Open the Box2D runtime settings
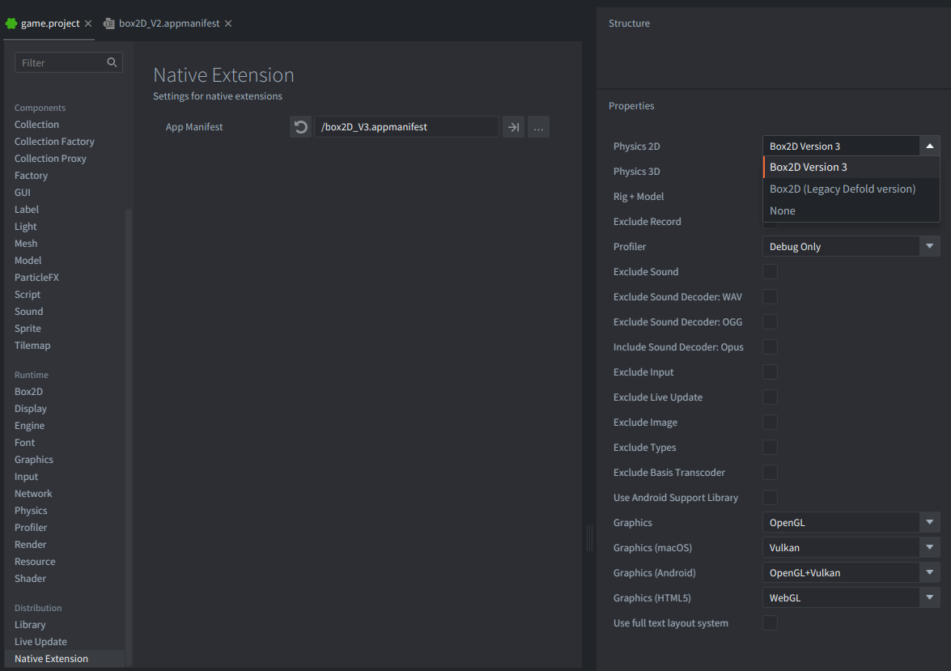 [x=28, y=391]
